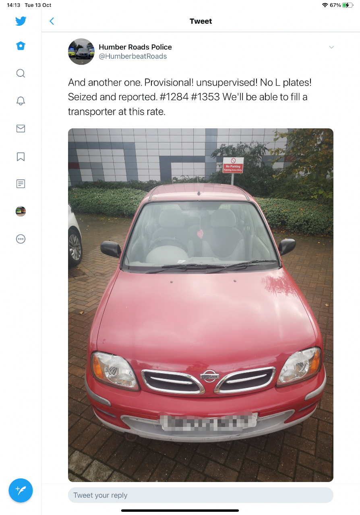Image resolution: width=360 pixels, height=515 pixels.
Task: Open Humber Roads Police profile picture
Action: click(x=81, y=51)
